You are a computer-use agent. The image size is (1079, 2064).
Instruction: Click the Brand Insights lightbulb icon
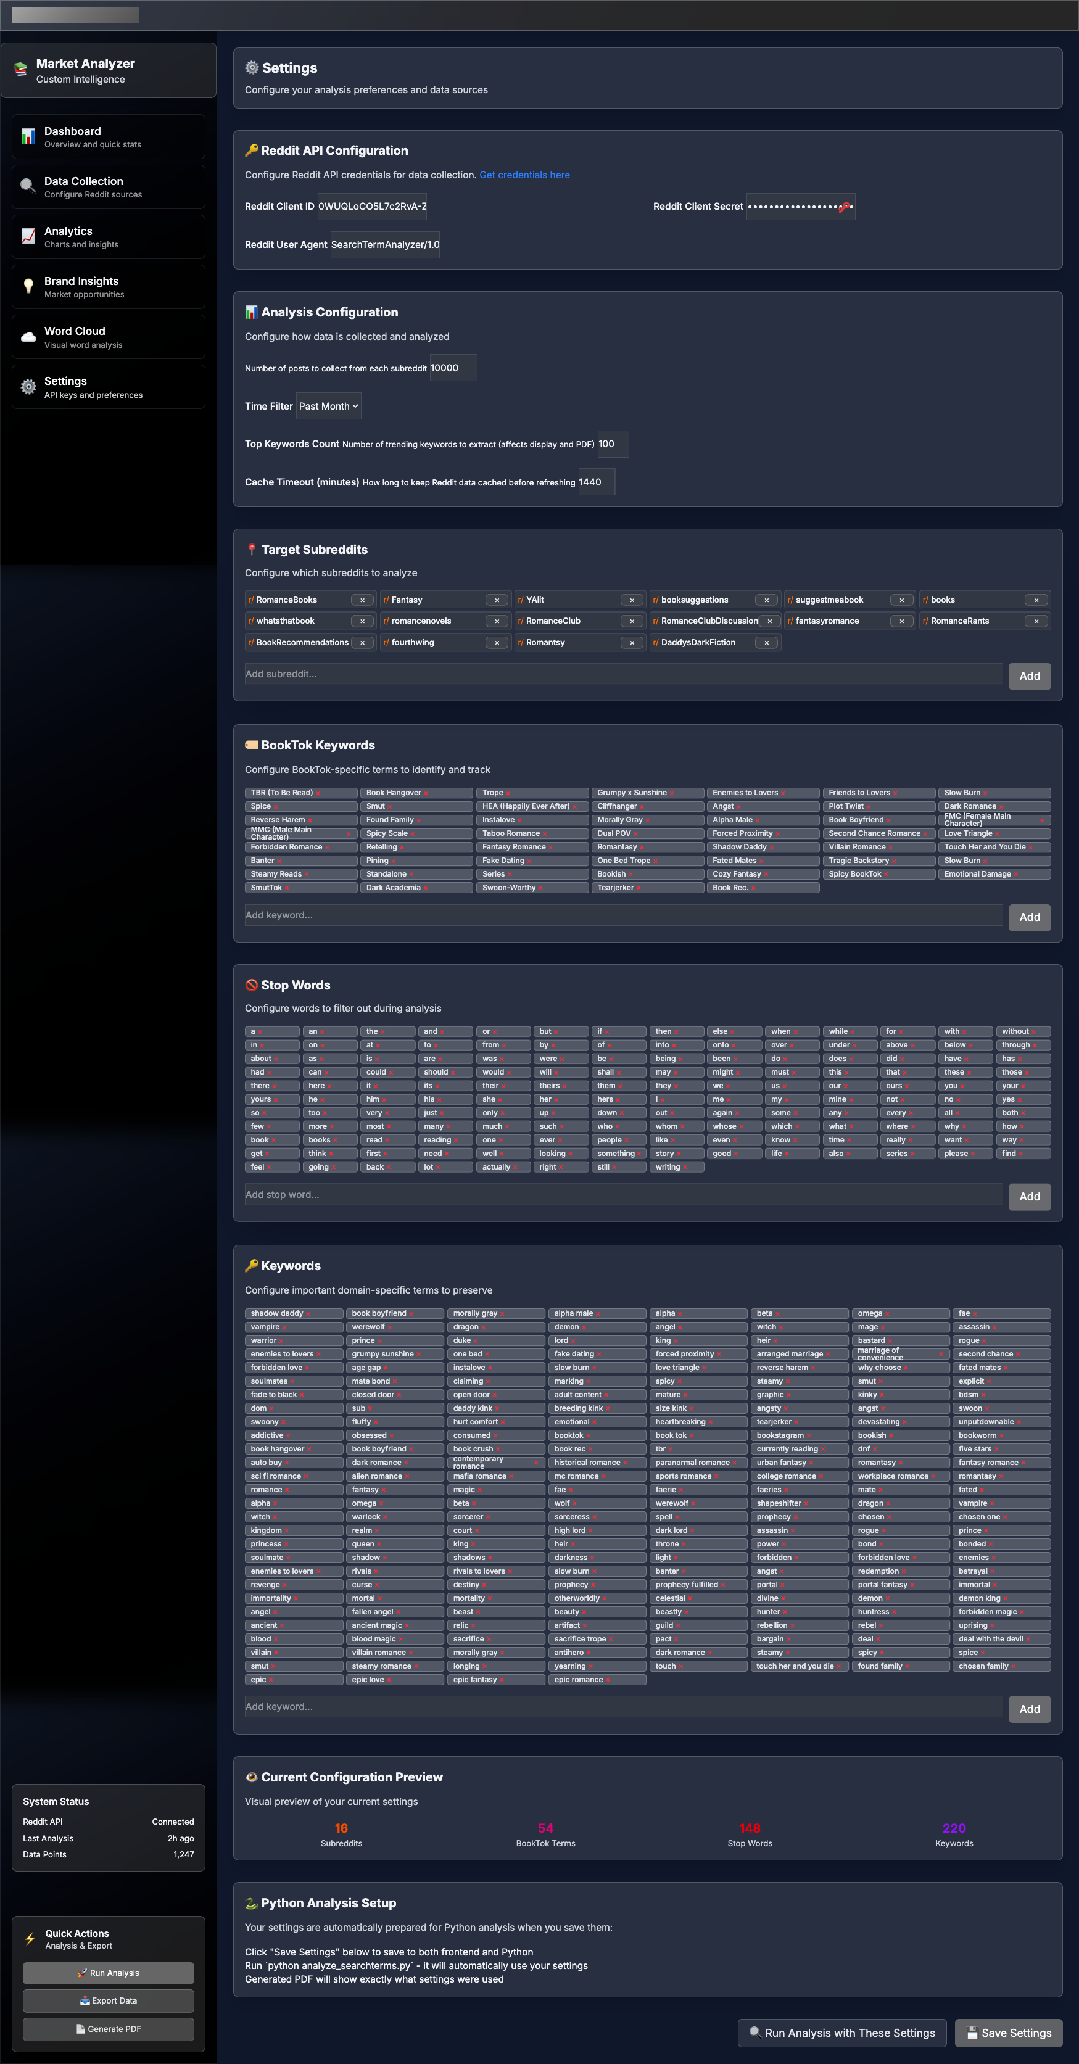[28, 287]
